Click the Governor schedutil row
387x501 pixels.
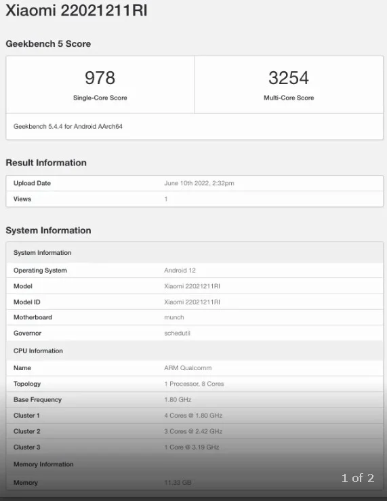(195, 334)
